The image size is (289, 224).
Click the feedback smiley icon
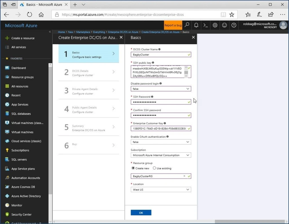pos(224,25)
